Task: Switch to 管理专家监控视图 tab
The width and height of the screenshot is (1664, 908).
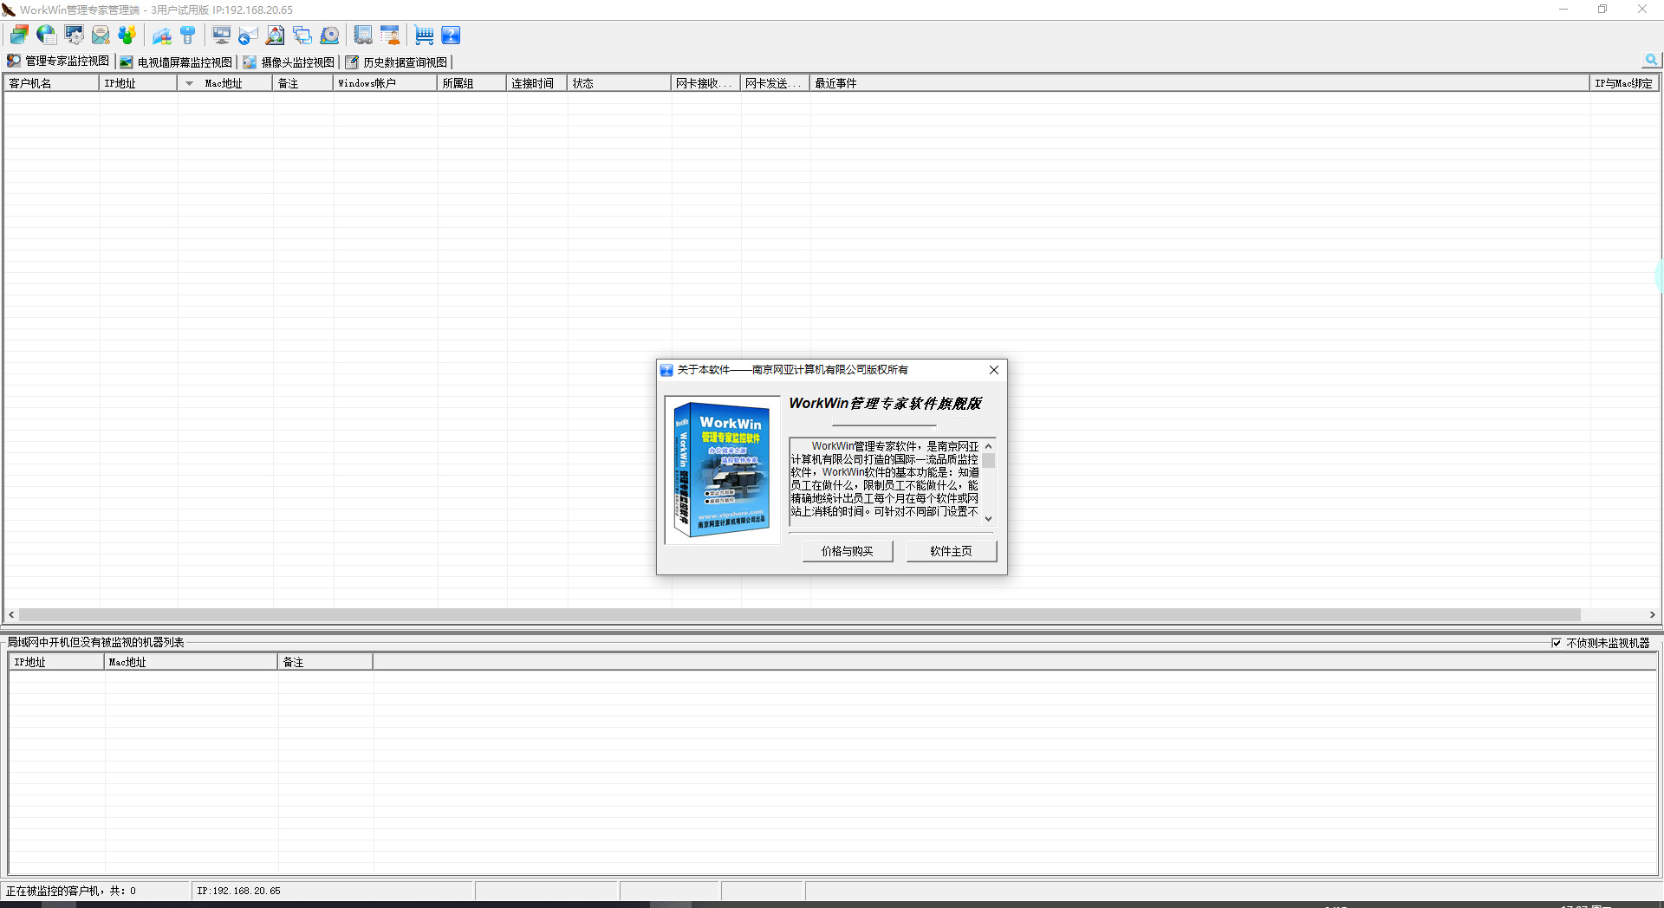Action: 58,62
